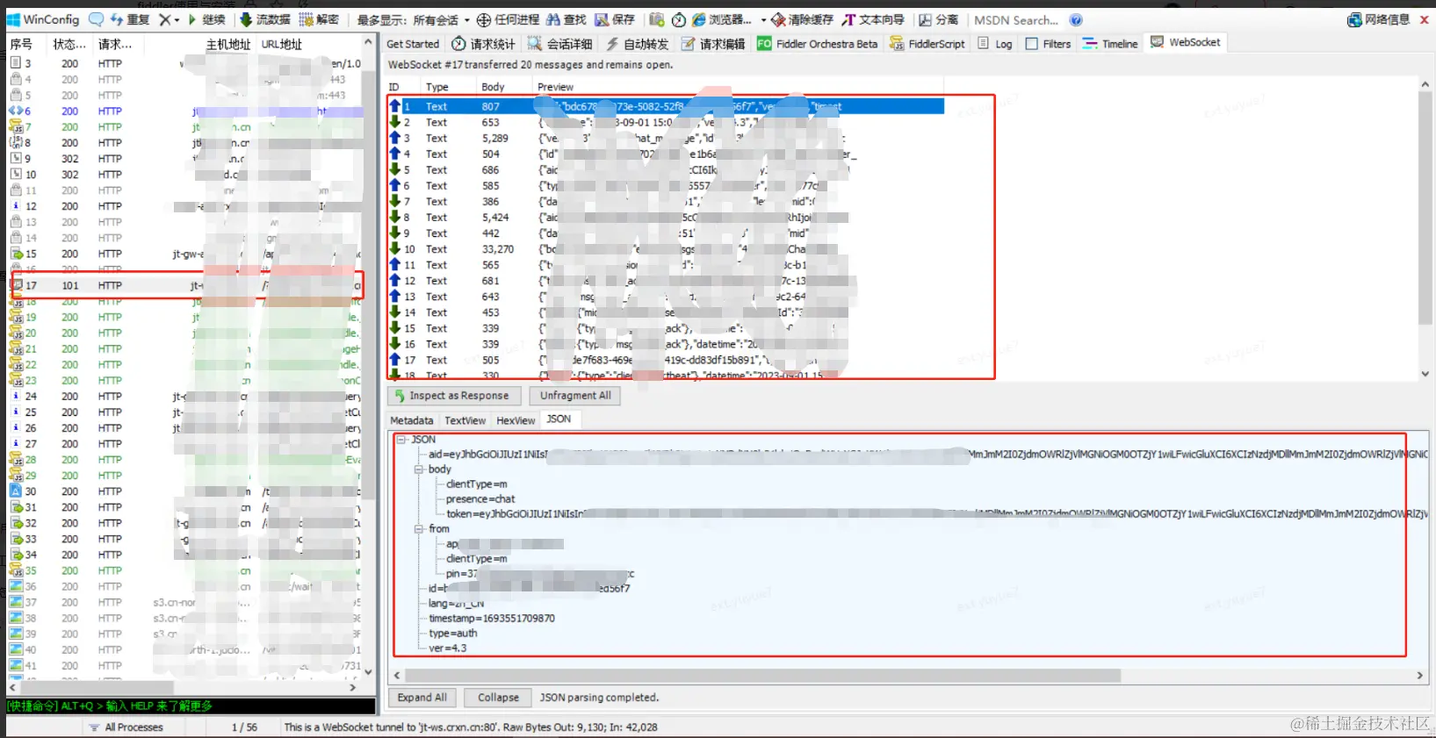Click the 查找 binoculars button
1436x738 pixels.
(566, 19)
